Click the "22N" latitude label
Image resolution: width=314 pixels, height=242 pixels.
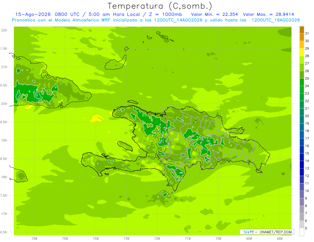coord(4,30)
